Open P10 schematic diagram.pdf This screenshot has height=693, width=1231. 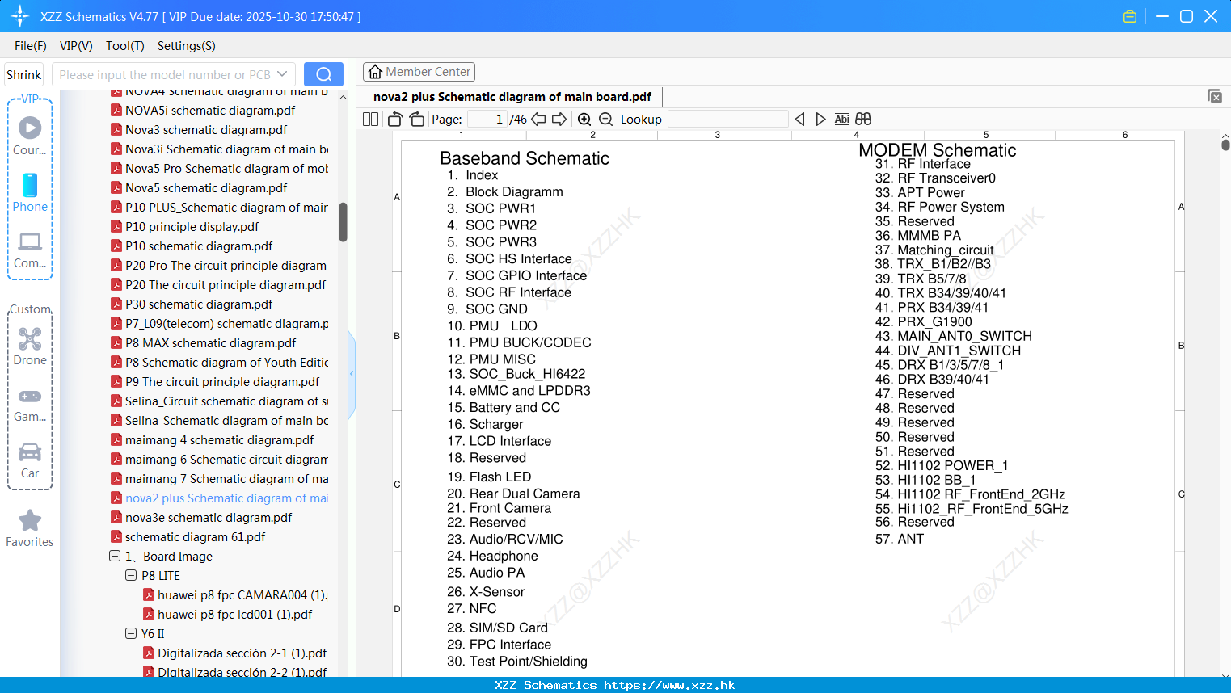199,246
